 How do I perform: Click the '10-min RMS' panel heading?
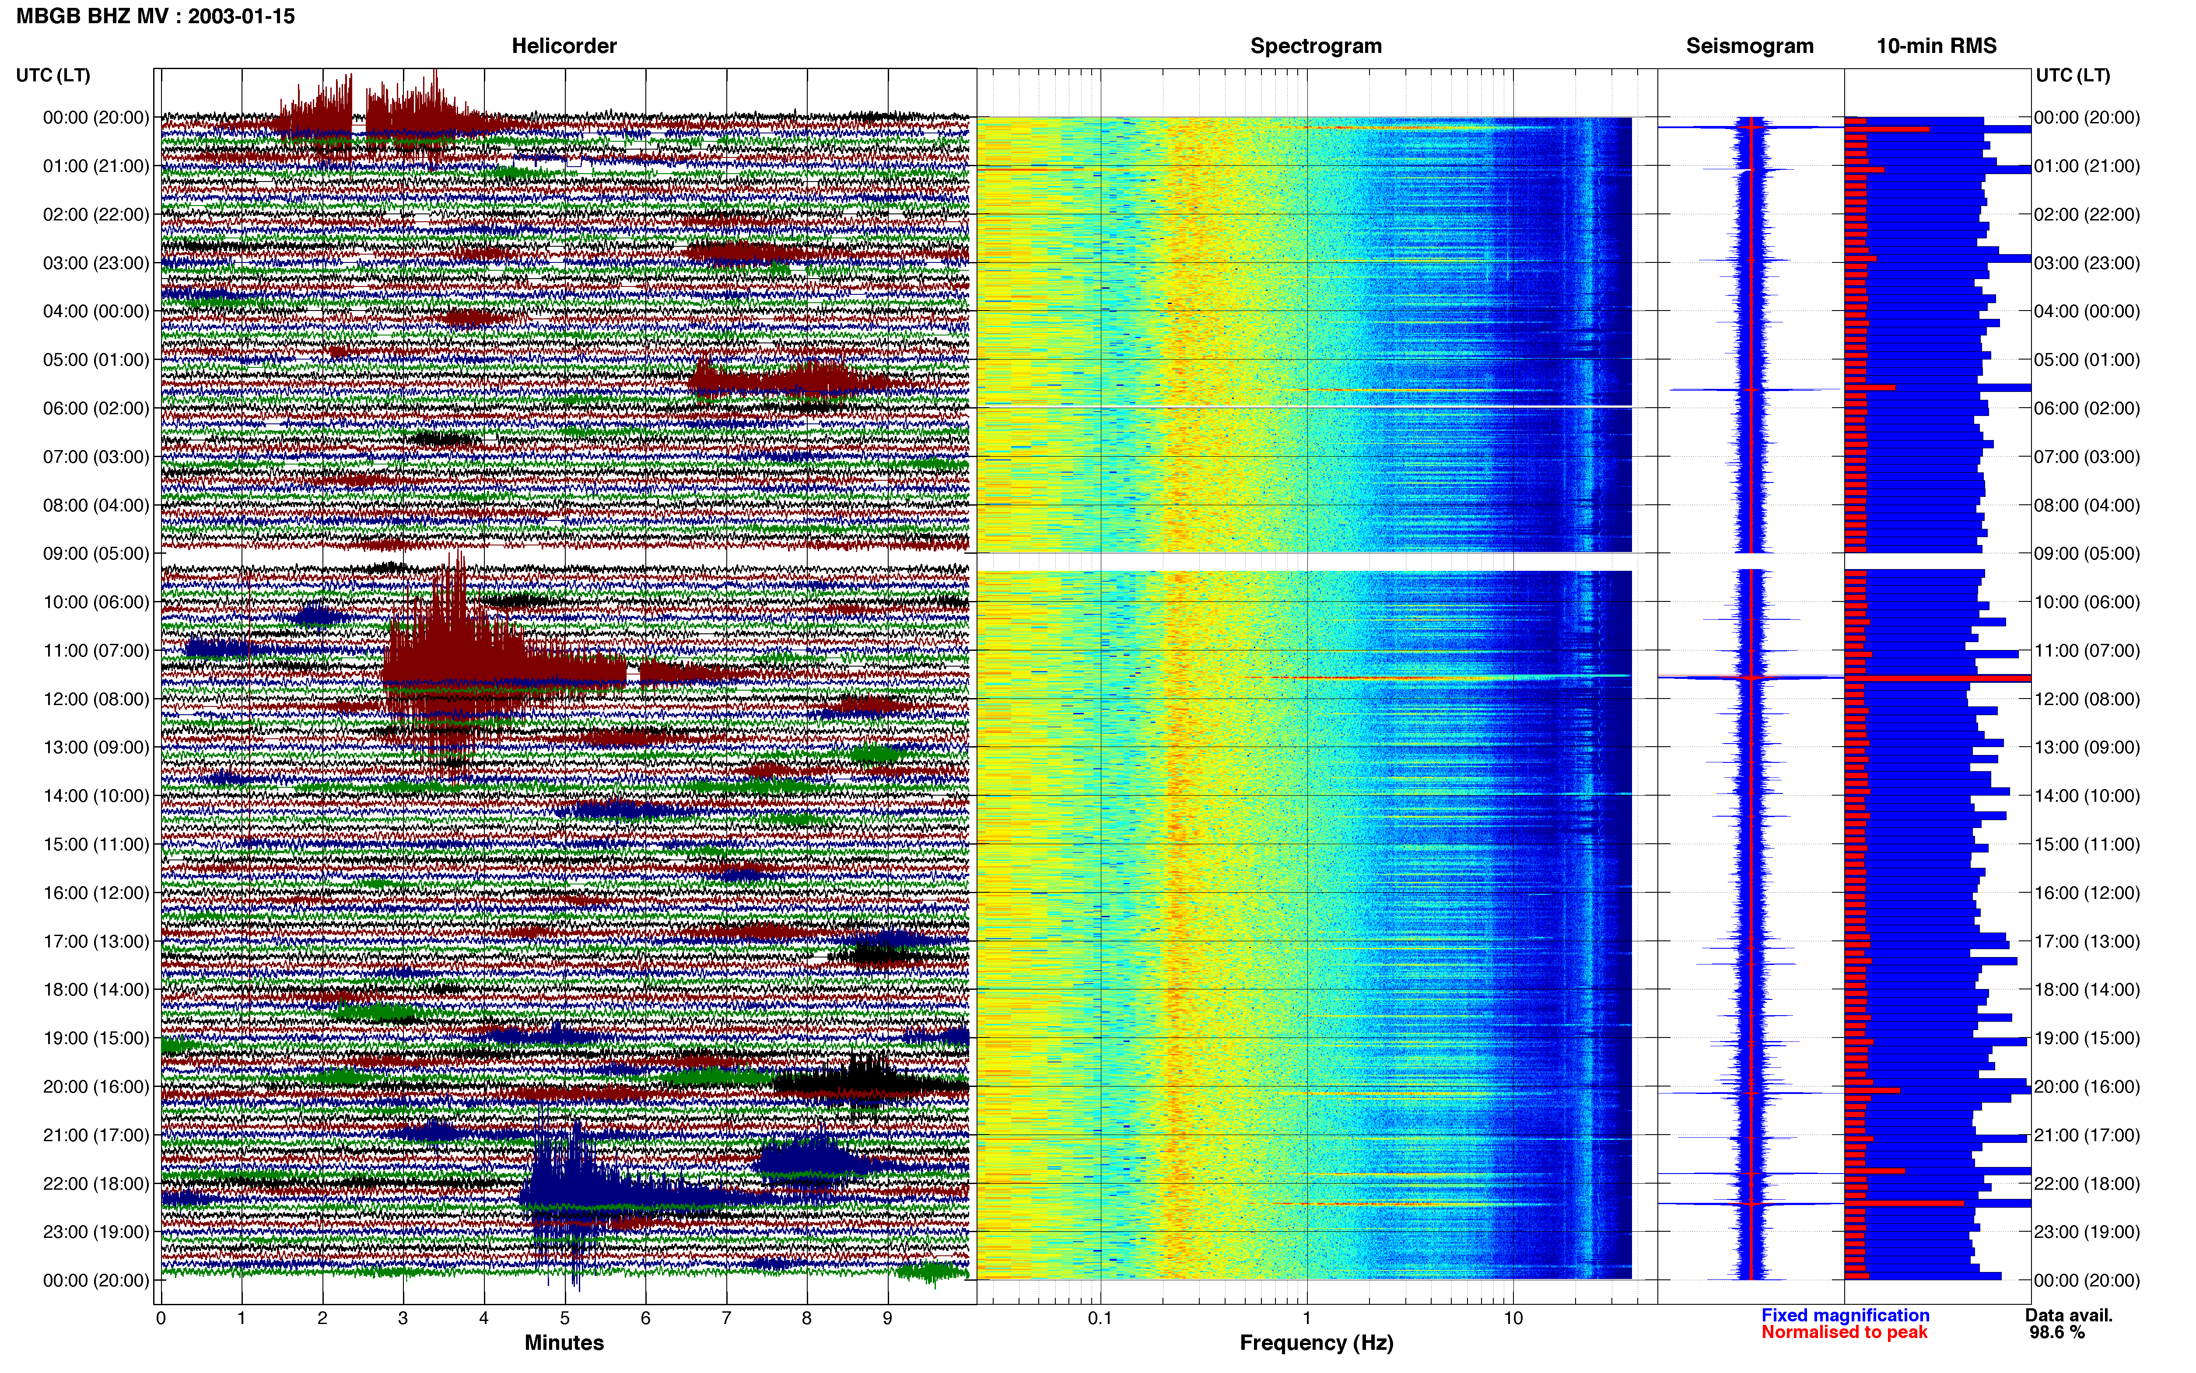[x=1936, y=45]
